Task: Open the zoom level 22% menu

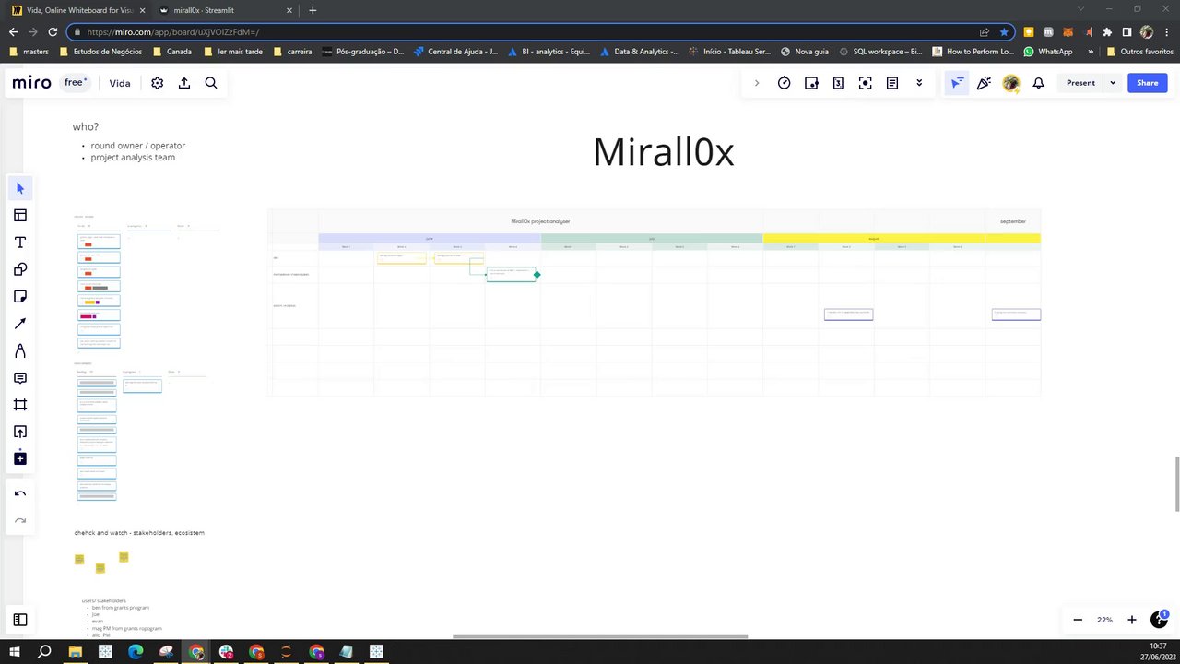Action: pos(1104,620)
